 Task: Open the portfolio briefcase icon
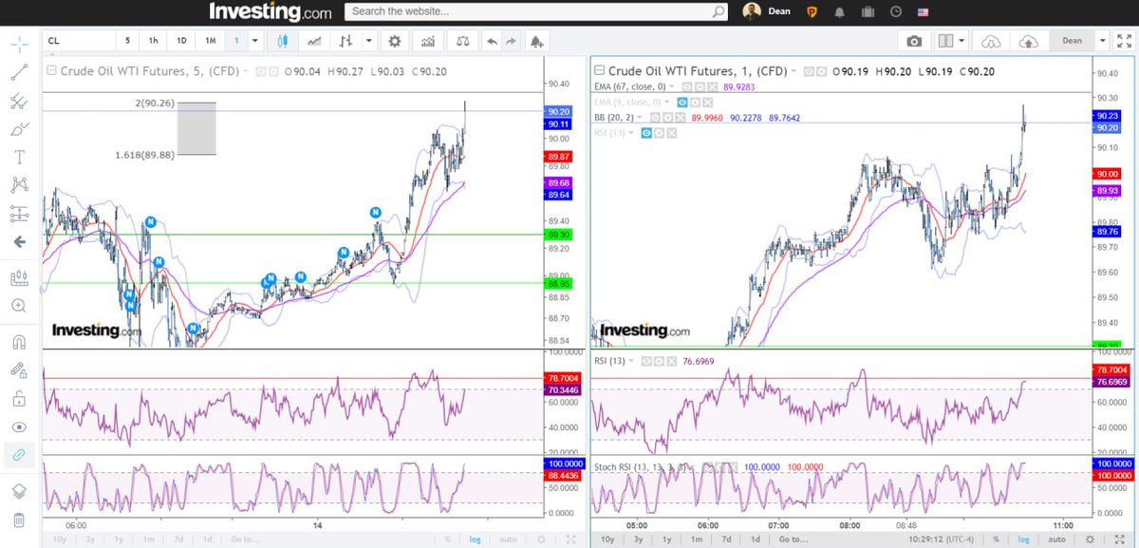click(868, 11)
